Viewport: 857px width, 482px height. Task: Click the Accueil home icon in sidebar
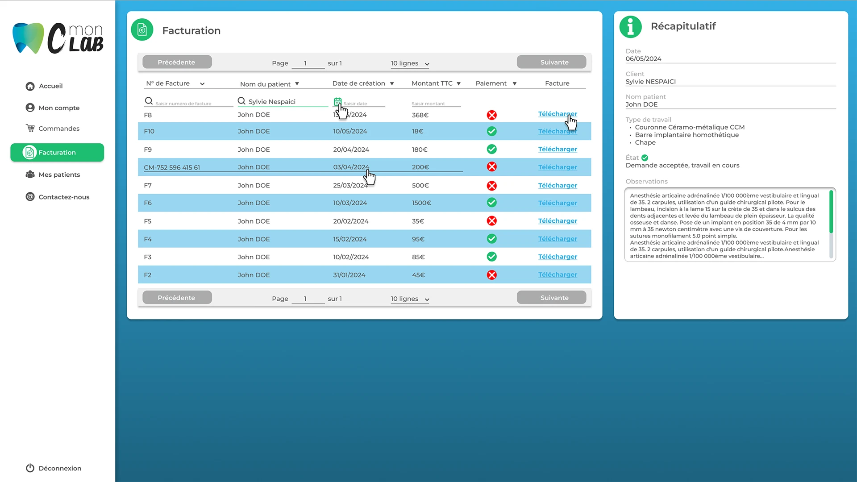(x=30, y=86)
